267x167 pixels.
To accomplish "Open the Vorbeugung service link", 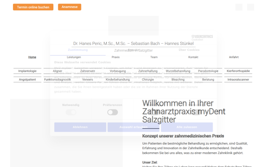I will 118,71.
